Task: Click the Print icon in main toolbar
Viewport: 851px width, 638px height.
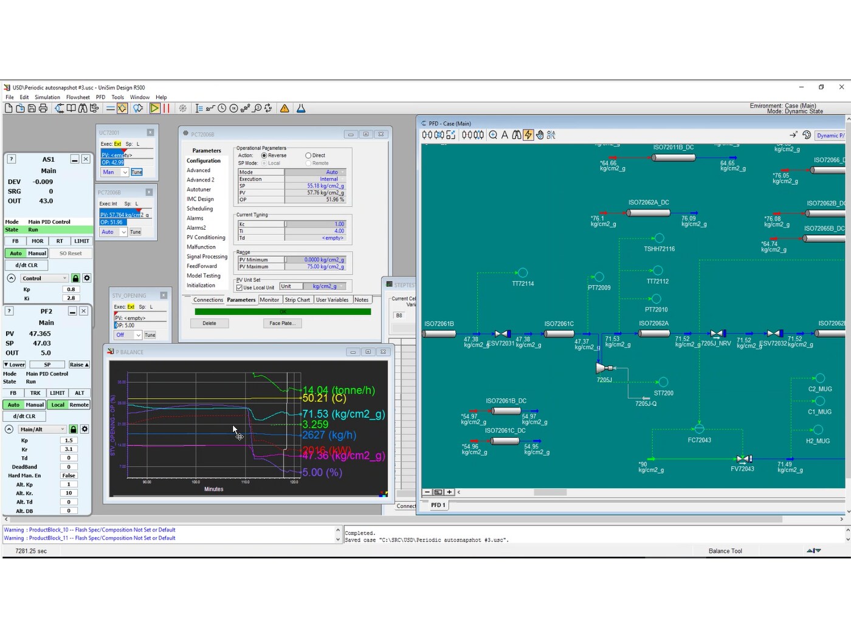Action: click(x=43, y=108)
